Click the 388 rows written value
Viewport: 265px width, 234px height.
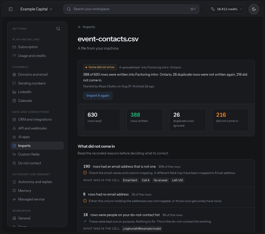[x=135, y=115]
